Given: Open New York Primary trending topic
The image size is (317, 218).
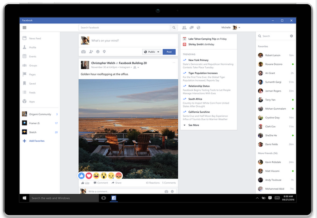Looking at the screenshot, I should pos(198,60).
